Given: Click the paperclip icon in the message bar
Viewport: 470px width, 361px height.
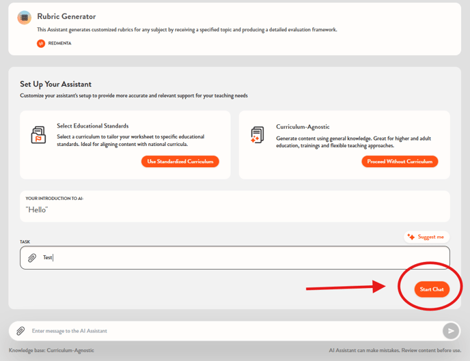Looking at the screenshot, I should pos(20,331).
